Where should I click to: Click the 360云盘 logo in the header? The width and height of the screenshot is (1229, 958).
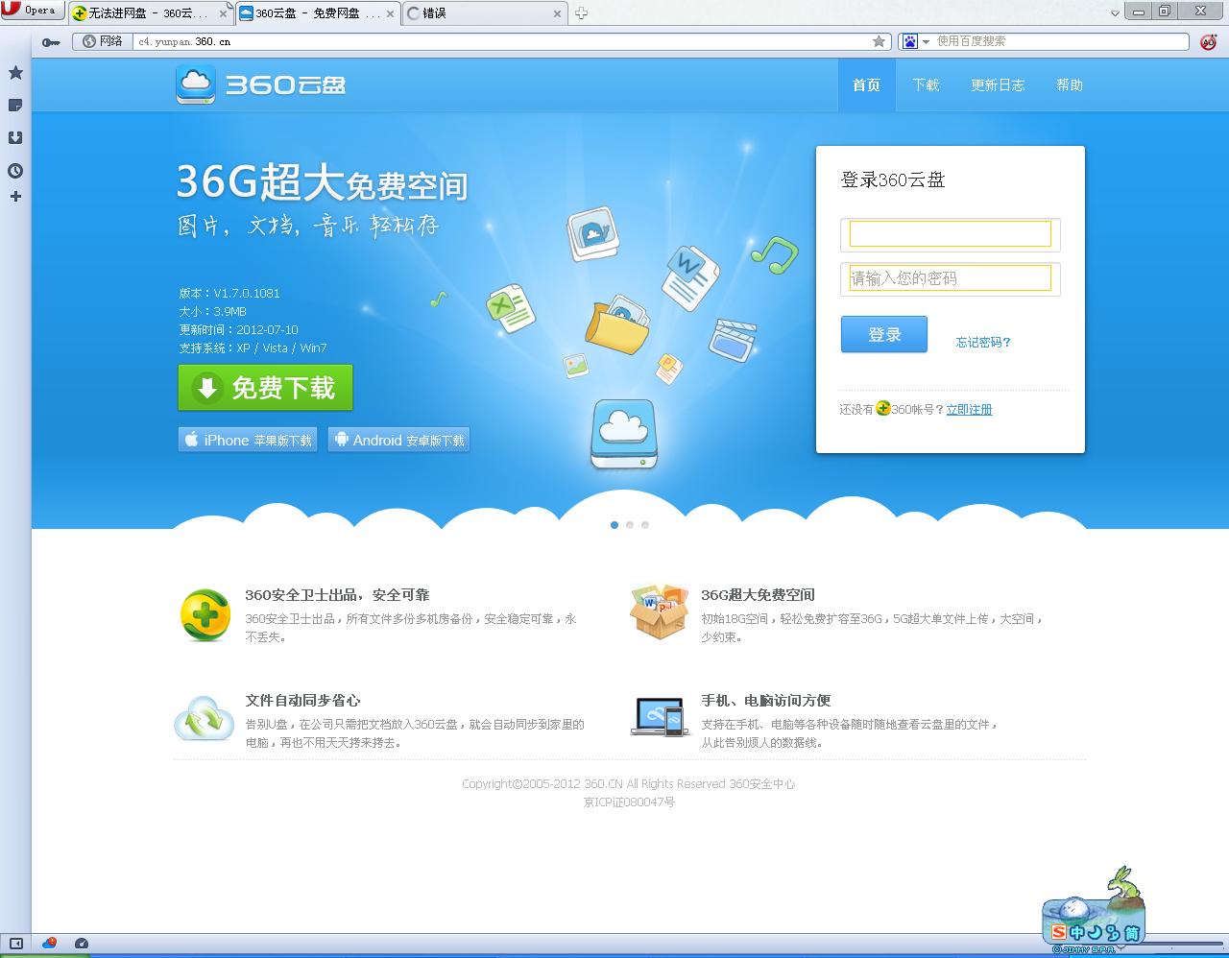point(261,84)
